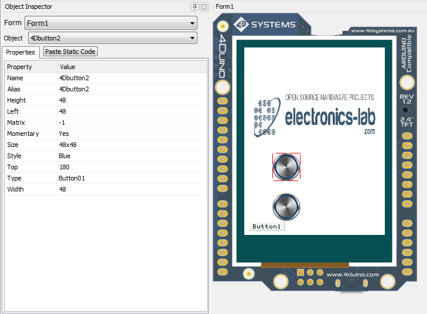Click the Left value 48
427x314 pixels.
(x=63, y=111)
